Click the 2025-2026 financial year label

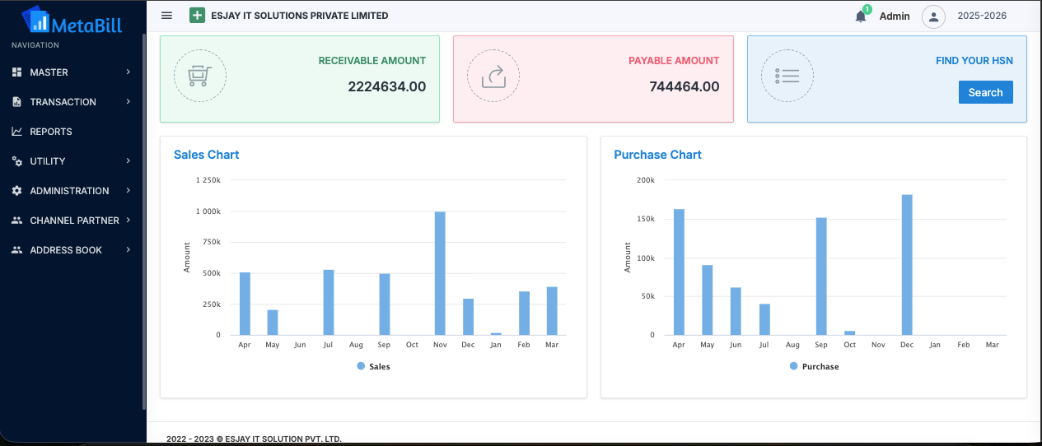point(982,16)
